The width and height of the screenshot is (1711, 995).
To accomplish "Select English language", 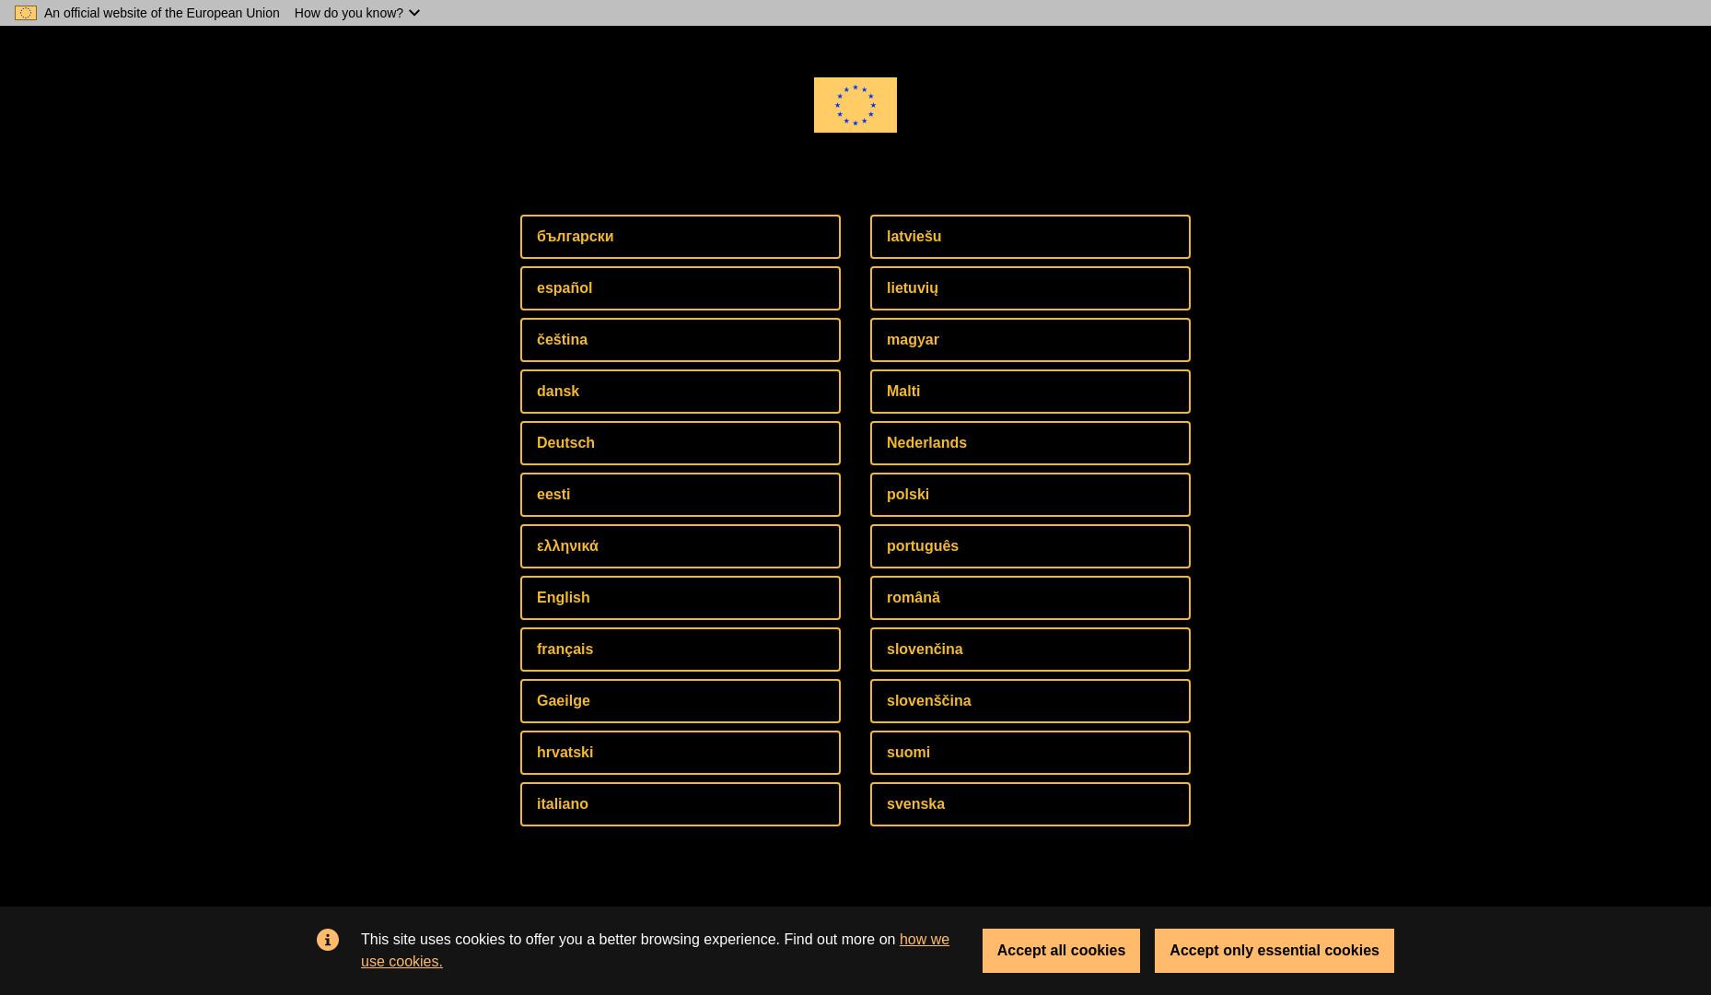I will click(x=681, y=598).
